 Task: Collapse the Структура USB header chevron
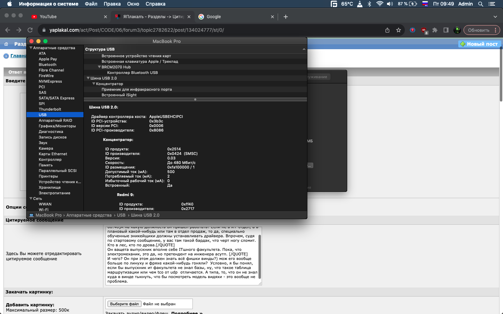304,49
